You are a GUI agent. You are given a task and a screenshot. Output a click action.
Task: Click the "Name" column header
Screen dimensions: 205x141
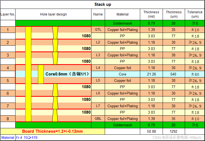pyautogui.click(x=98, y=14)
